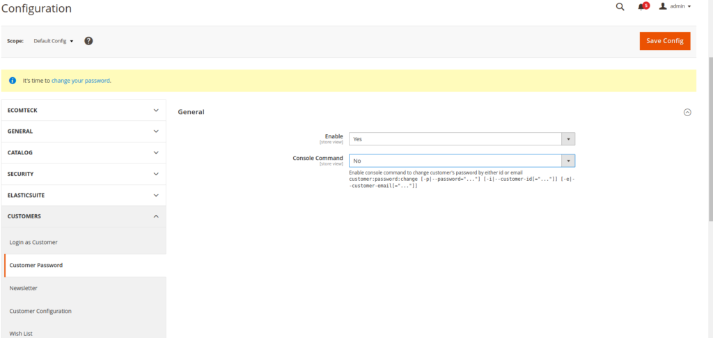Open the Console Command dropdown
Screen dimensions: 713x338
[462, 161]
